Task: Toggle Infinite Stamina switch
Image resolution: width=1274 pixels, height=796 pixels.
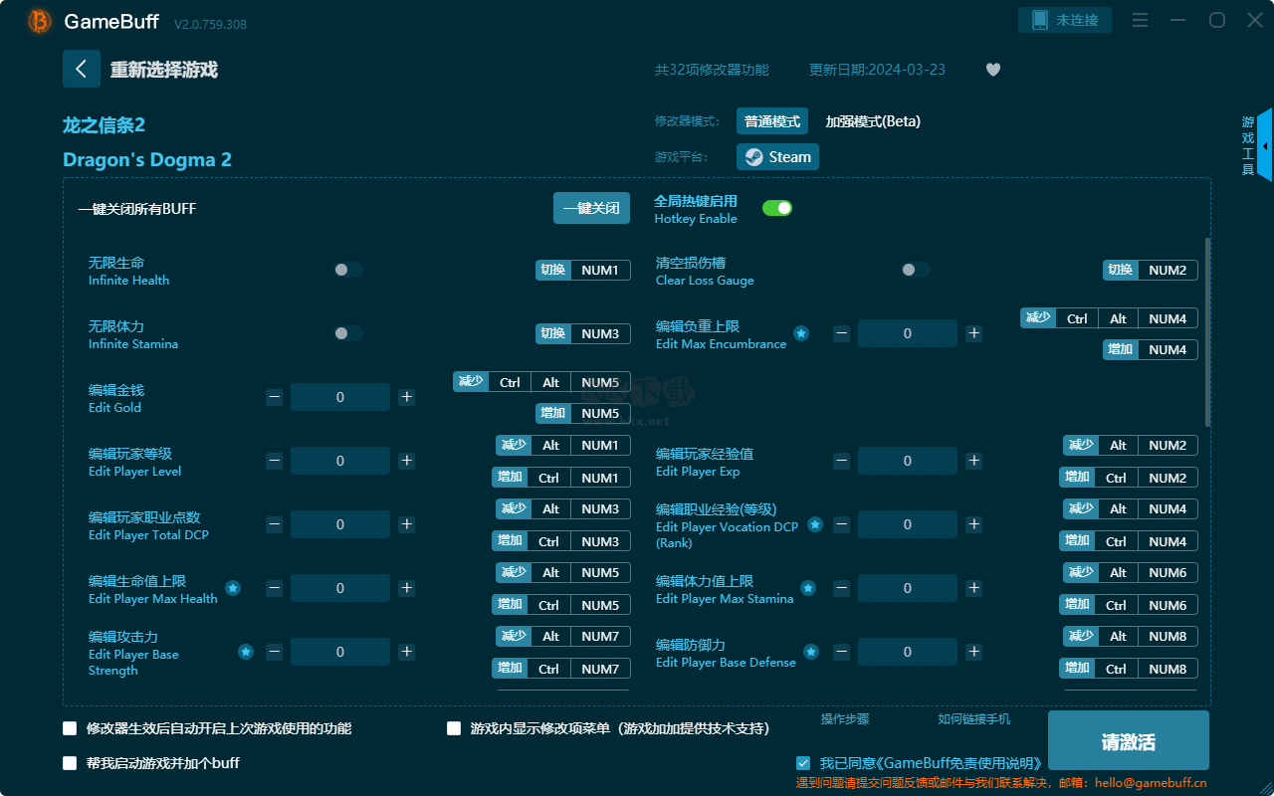Action: 347,333
